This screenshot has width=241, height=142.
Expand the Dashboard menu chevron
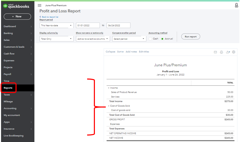click(31, 26)
